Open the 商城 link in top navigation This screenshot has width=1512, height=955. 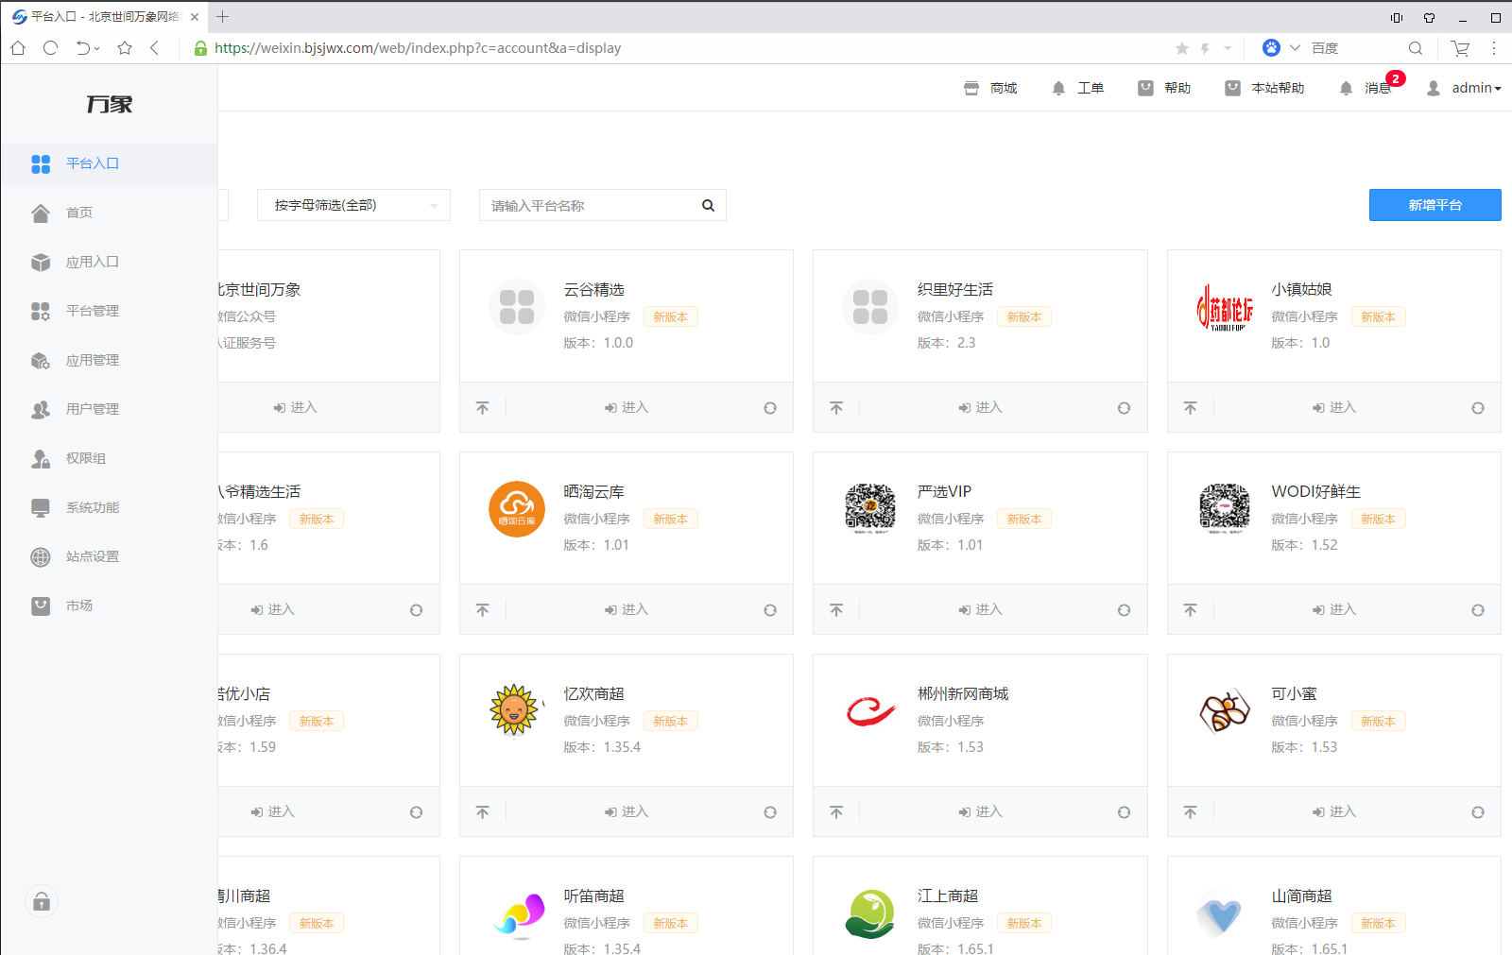point(991,88)
